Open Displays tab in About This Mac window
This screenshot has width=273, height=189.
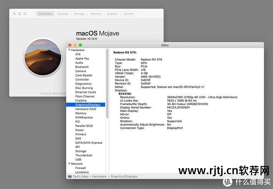pyautogui.click(x=63, y=14)
